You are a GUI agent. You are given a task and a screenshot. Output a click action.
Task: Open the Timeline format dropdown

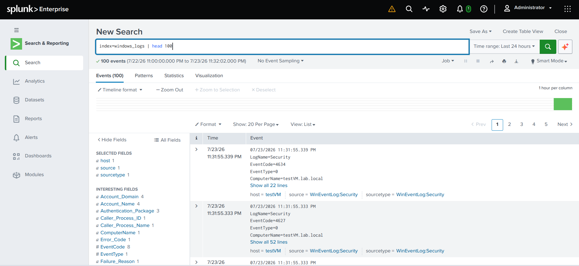pyautogui.click(x=120, y=90)
